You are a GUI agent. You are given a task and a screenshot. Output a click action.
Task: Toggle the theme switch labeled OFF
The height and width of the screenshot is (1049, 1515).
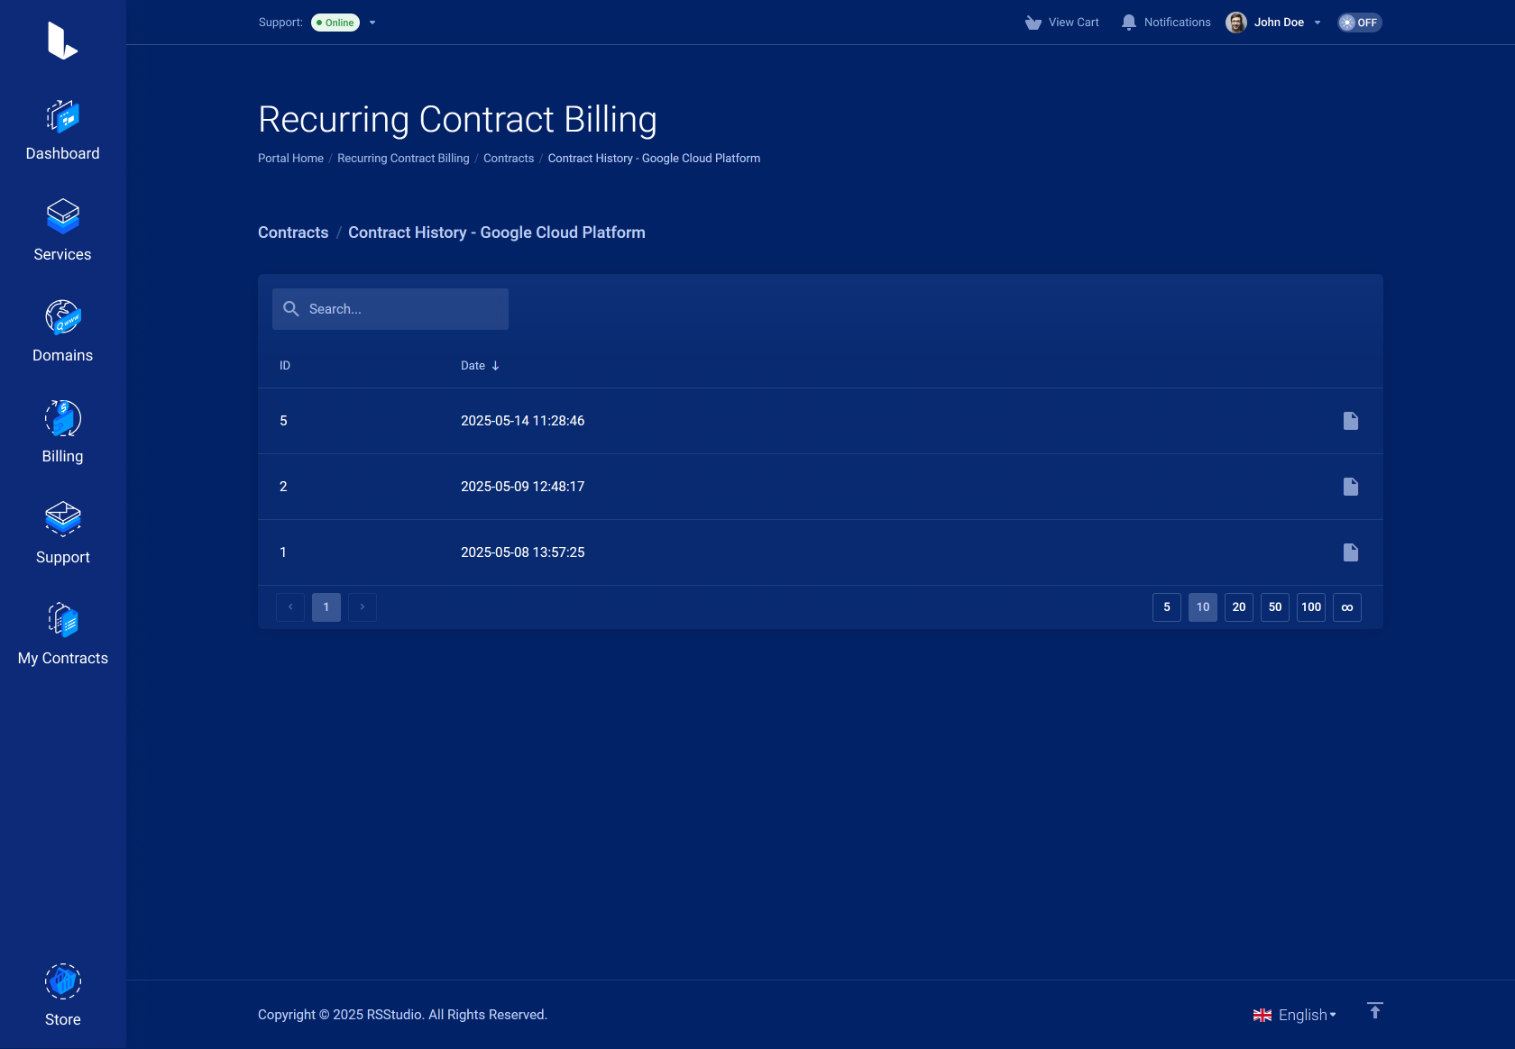coord(1360,23)
